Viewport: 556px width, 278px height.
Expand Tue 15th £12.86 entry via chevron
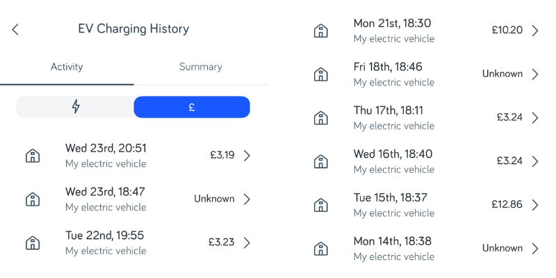535,205
